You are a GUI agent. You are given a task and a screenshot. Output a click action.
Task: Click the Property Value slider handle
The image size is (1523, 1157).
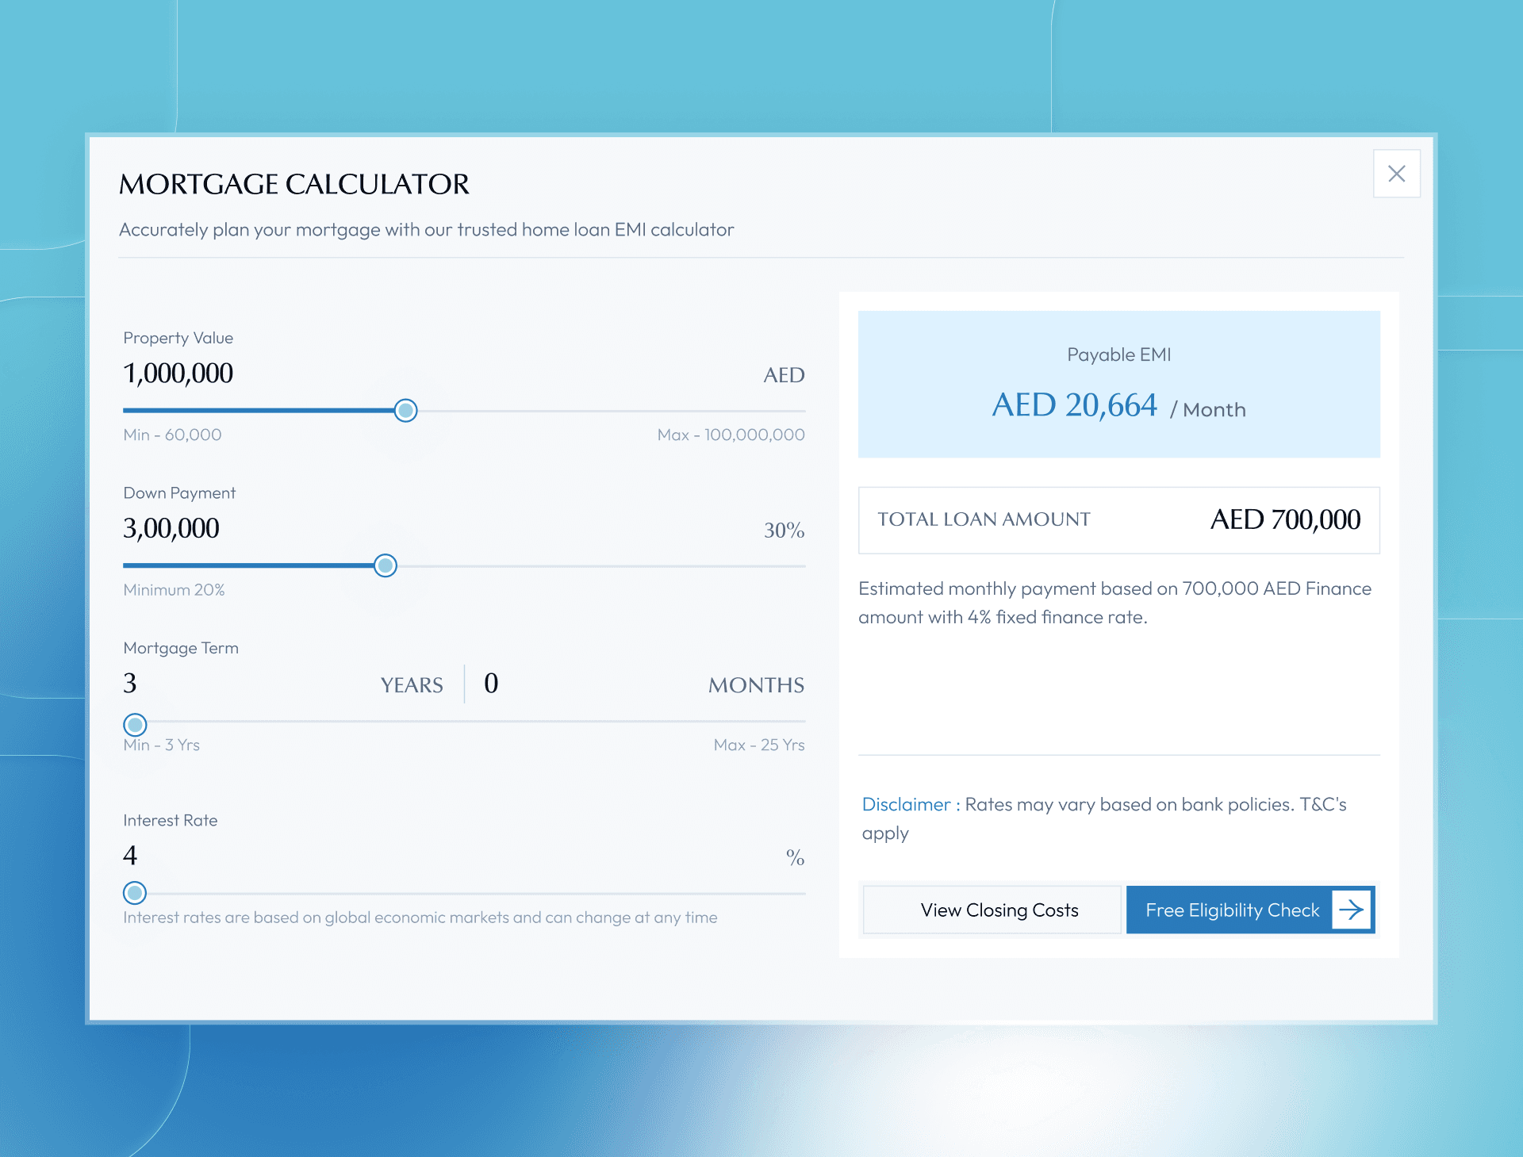[x=405, y=411]
